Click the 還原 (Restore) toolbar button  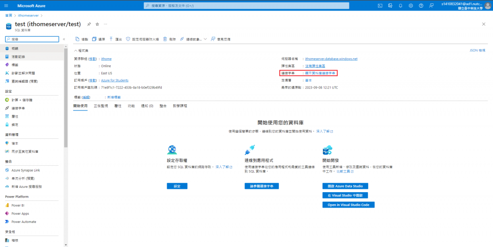pos(98,39)
